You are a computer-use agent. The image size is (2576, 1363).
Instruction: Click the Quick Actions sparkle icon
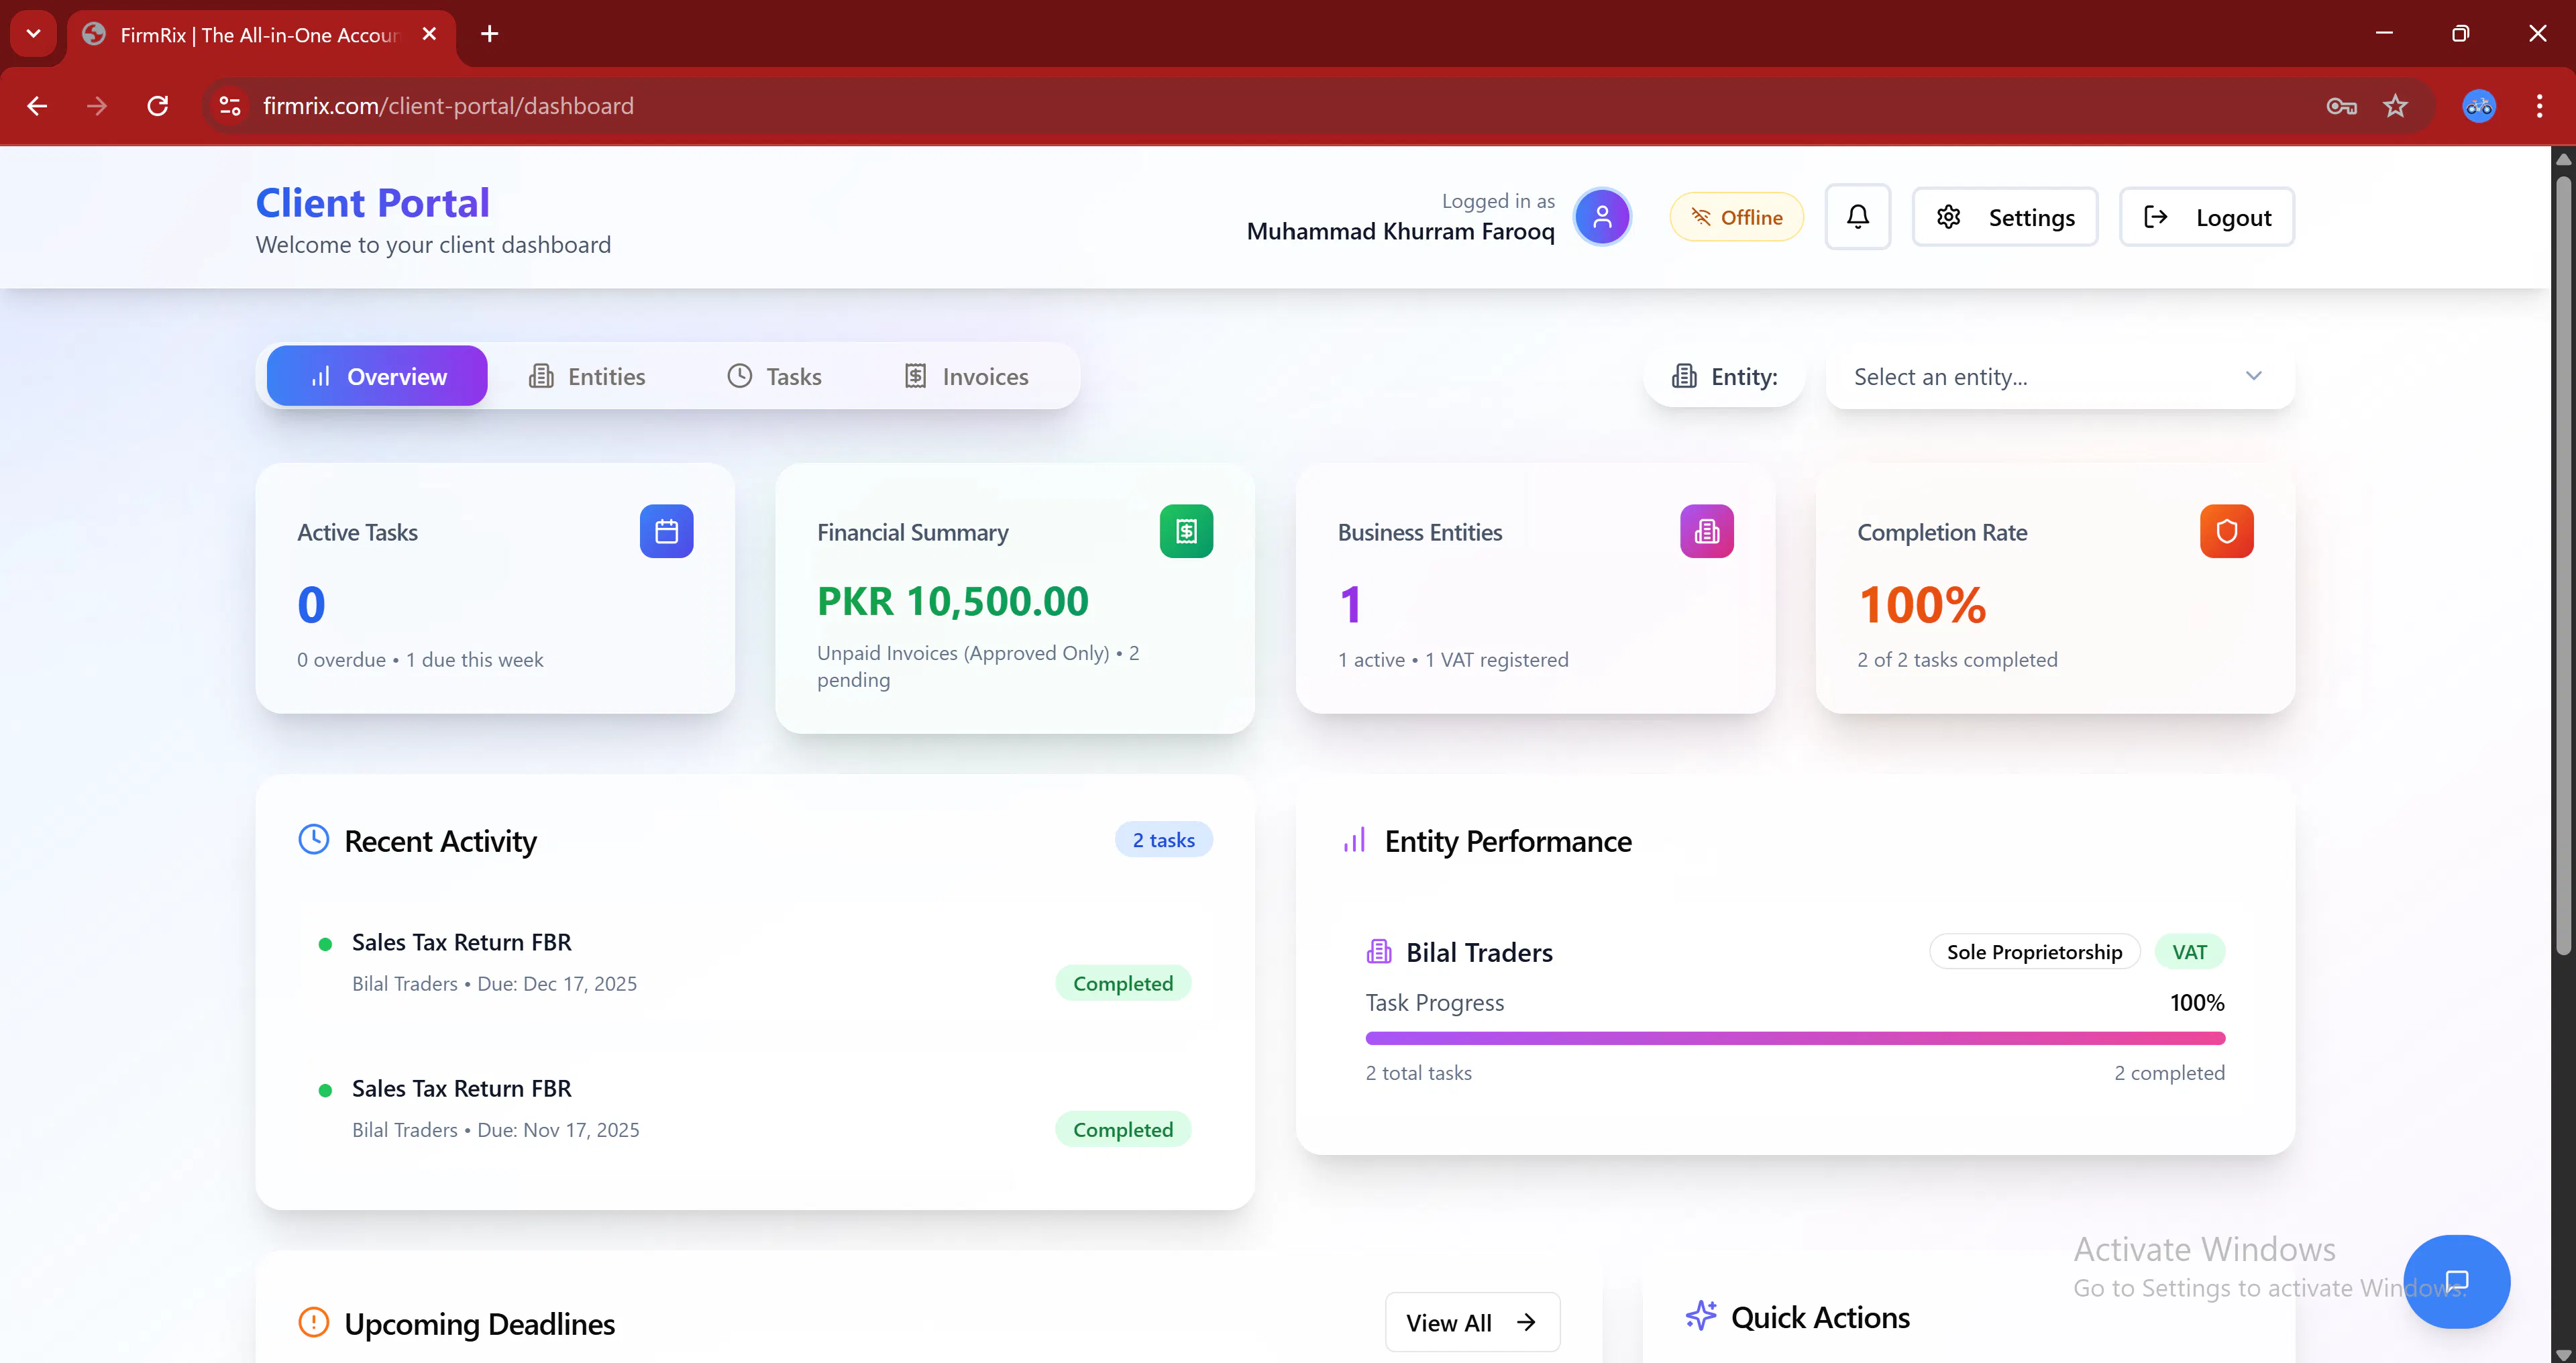point(1701,1316)
